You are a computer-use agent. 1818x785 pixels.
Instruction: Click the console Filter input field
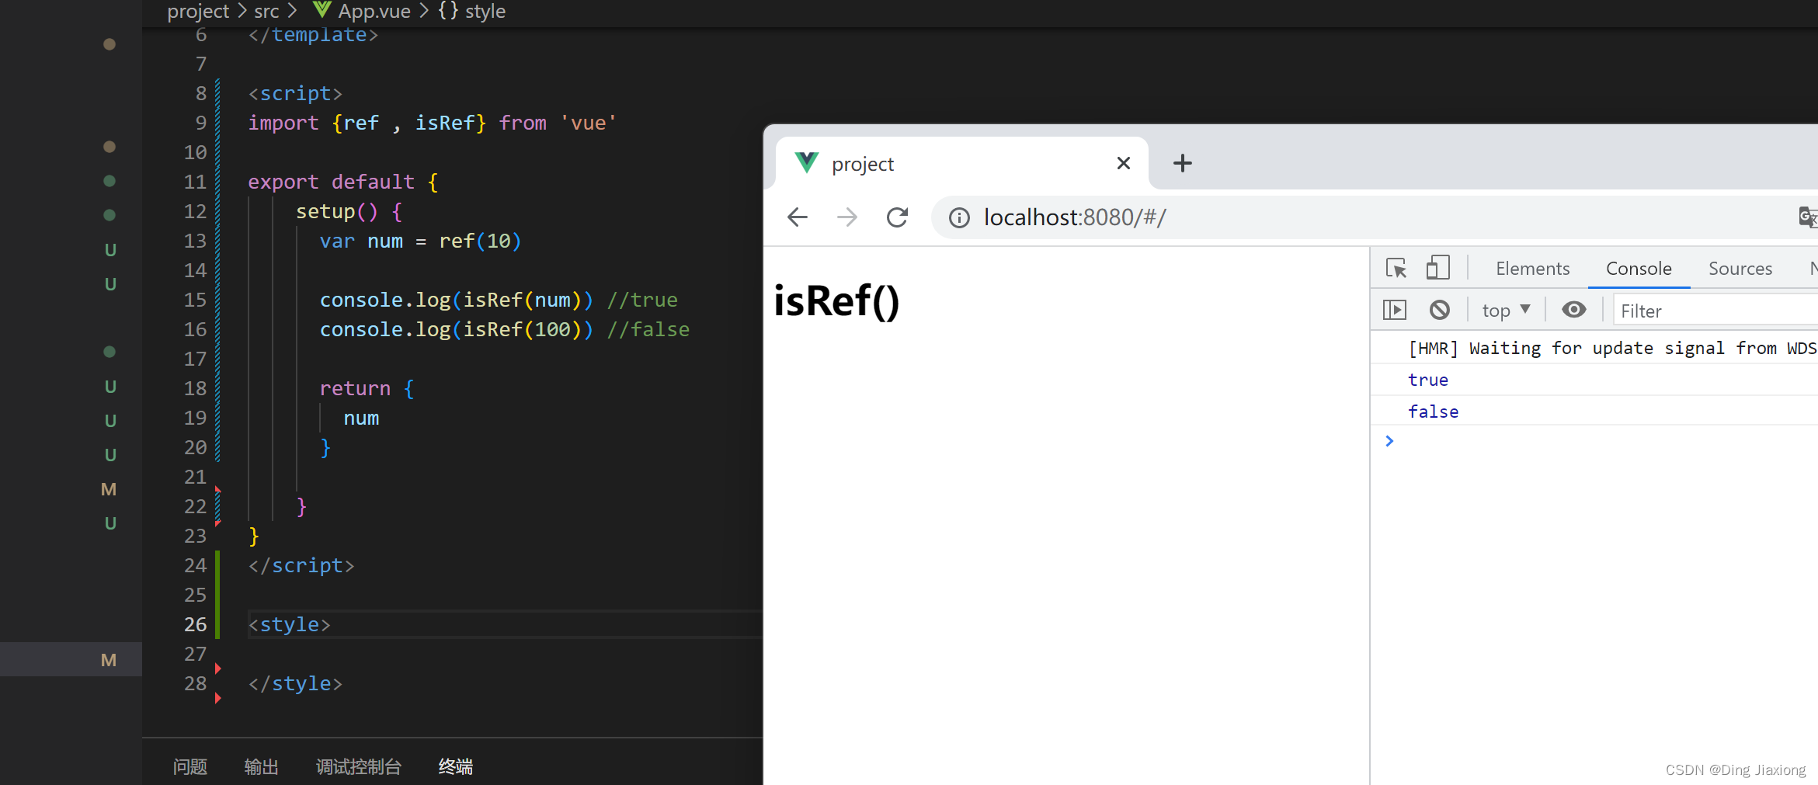point(1716,311)
